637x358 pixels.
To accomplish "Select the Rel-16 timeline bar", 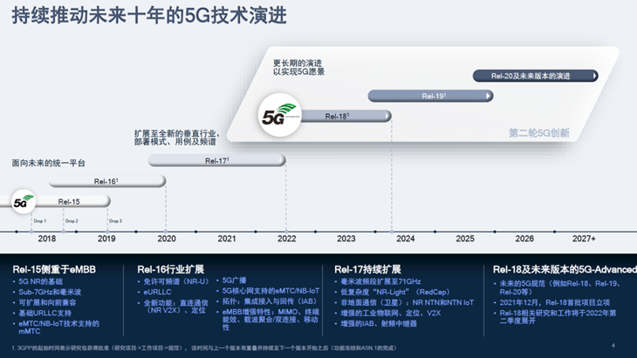I will click(107, 181).
